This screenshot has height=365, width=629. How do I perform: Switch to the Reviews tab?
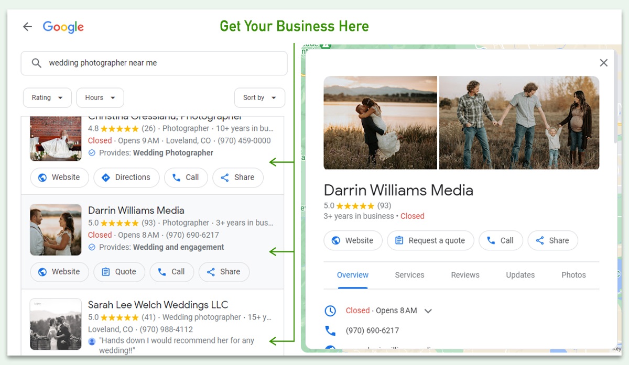point(465,275)
